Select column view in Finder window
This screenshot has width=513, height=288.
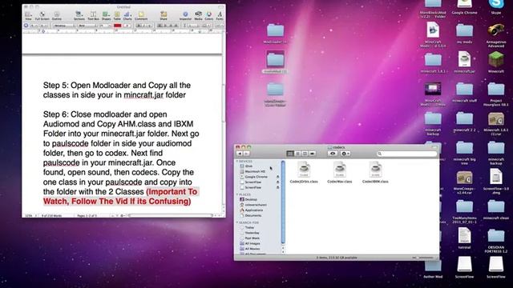pyautogui.click(x=305, y=154)
